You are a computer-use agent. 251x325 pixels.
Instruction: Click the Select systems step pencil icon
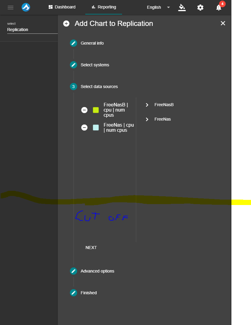pyautogui.click(x=74, y=65)
